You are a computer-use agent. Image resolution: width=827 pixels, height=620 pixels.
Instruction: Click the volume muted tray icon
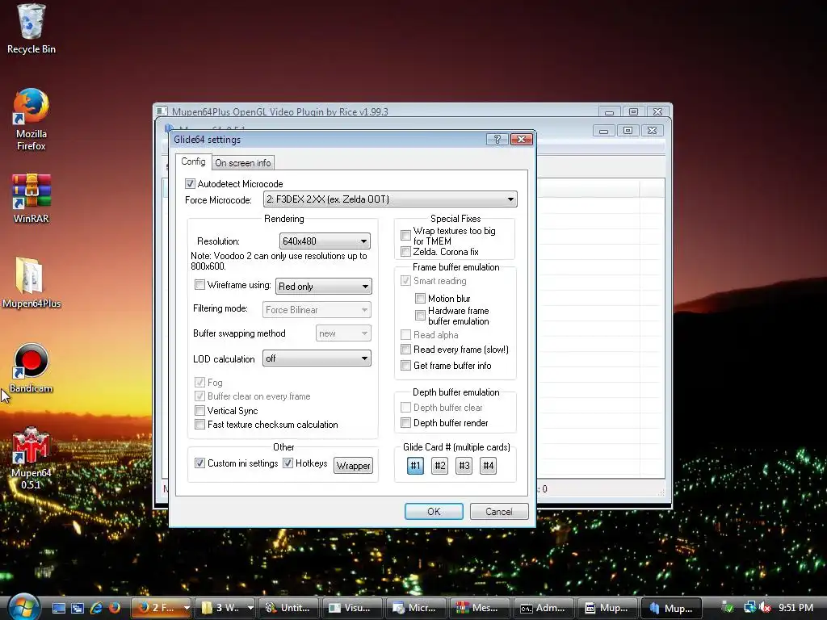pos(766,608)
